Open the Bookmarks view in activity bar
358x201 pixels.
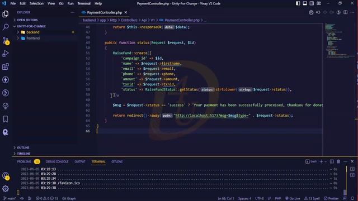6,119
